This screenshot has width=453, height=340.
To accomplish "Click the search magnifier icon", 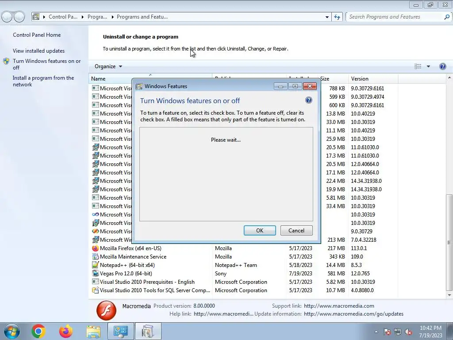I will [447, 17].
